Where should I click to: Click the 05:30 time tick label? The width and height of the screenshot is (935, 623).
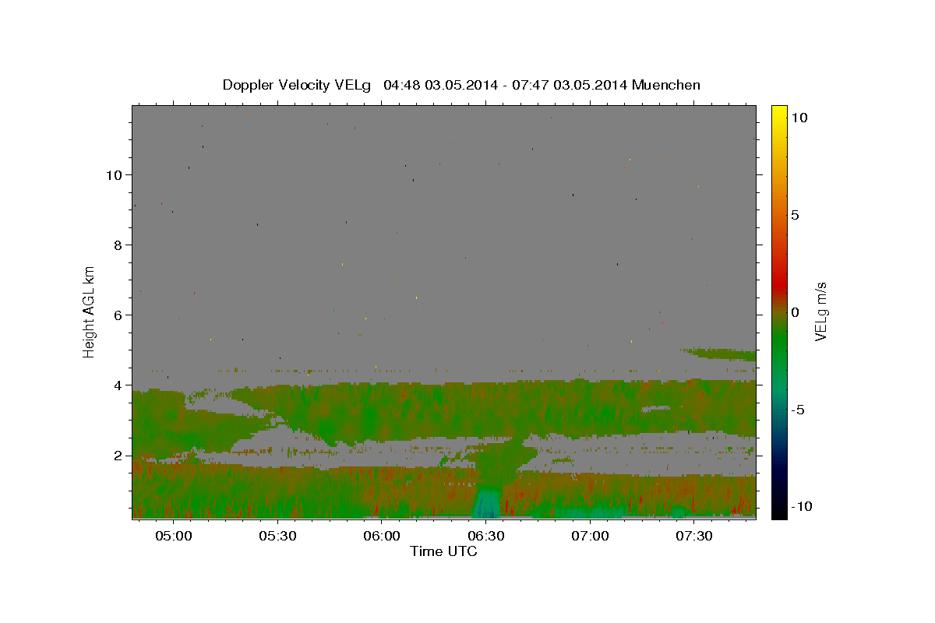tap(277, 537)
